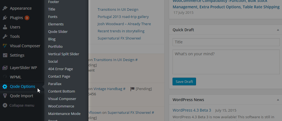Open the WooCommerce Compatibility news link
Viewport: 282px width, 121px height.
coord(226,4)
